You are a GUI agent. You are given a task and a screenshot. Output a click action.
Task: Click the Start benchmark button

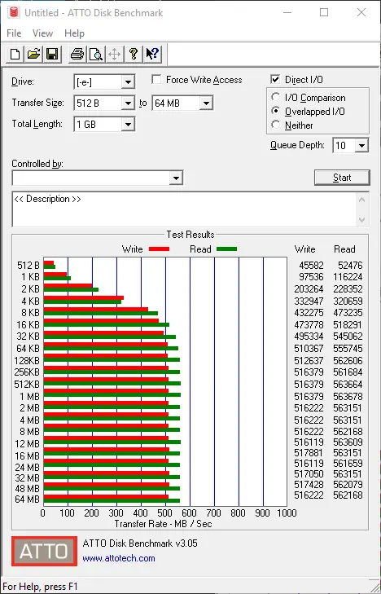[342, 178]
